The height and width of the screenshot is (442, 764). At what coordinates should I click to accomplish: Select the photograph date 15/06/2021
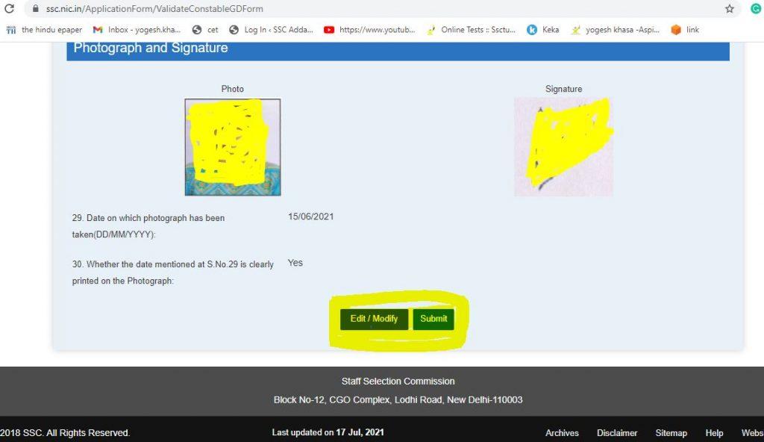(x=311, y=217)
